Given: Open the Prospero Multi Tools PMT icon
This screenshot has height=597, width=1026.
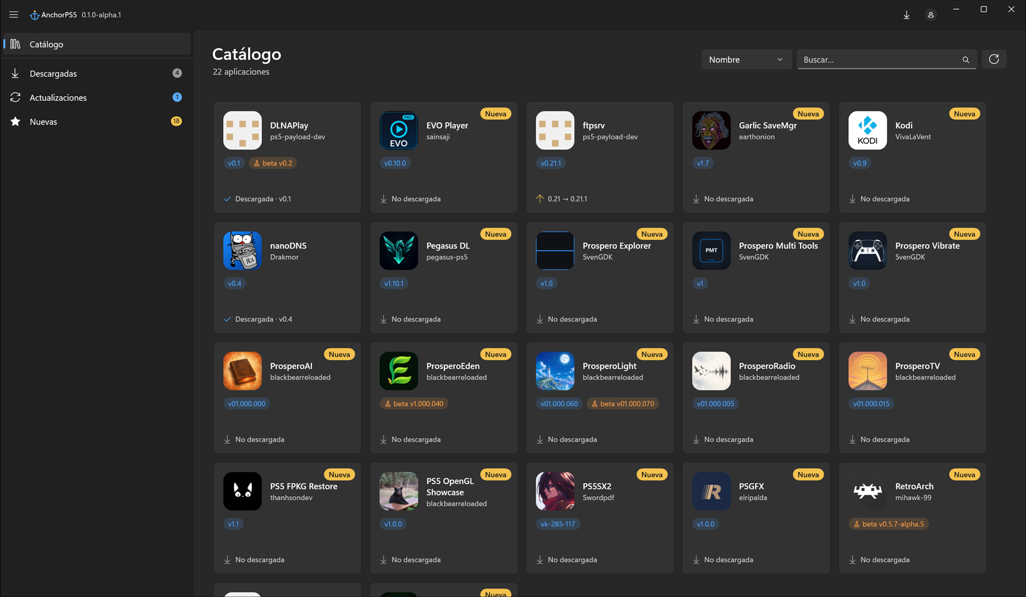Looking at the screenshot, I should tap(711, 251).
